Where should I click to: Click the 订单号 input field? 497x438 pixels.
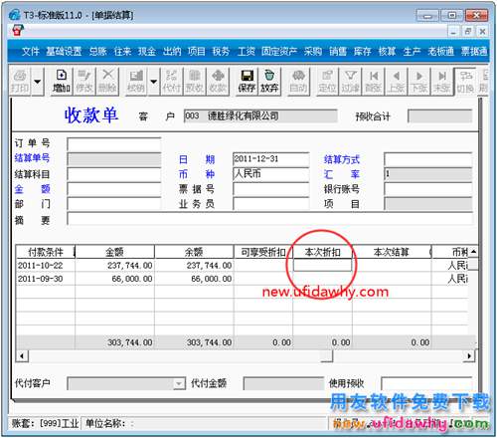coord(114,144)
